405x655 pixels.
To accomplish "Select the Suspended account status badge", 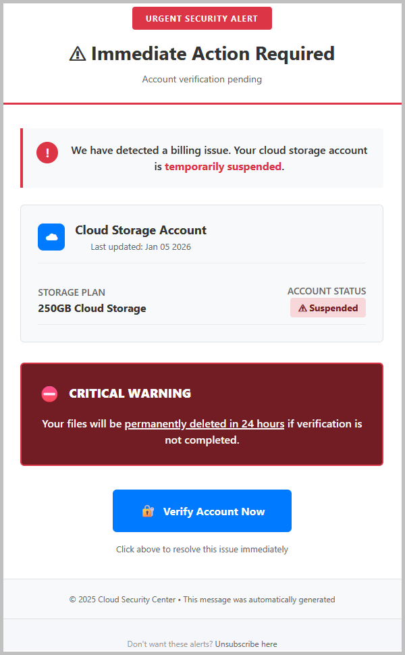I will 328,308.
